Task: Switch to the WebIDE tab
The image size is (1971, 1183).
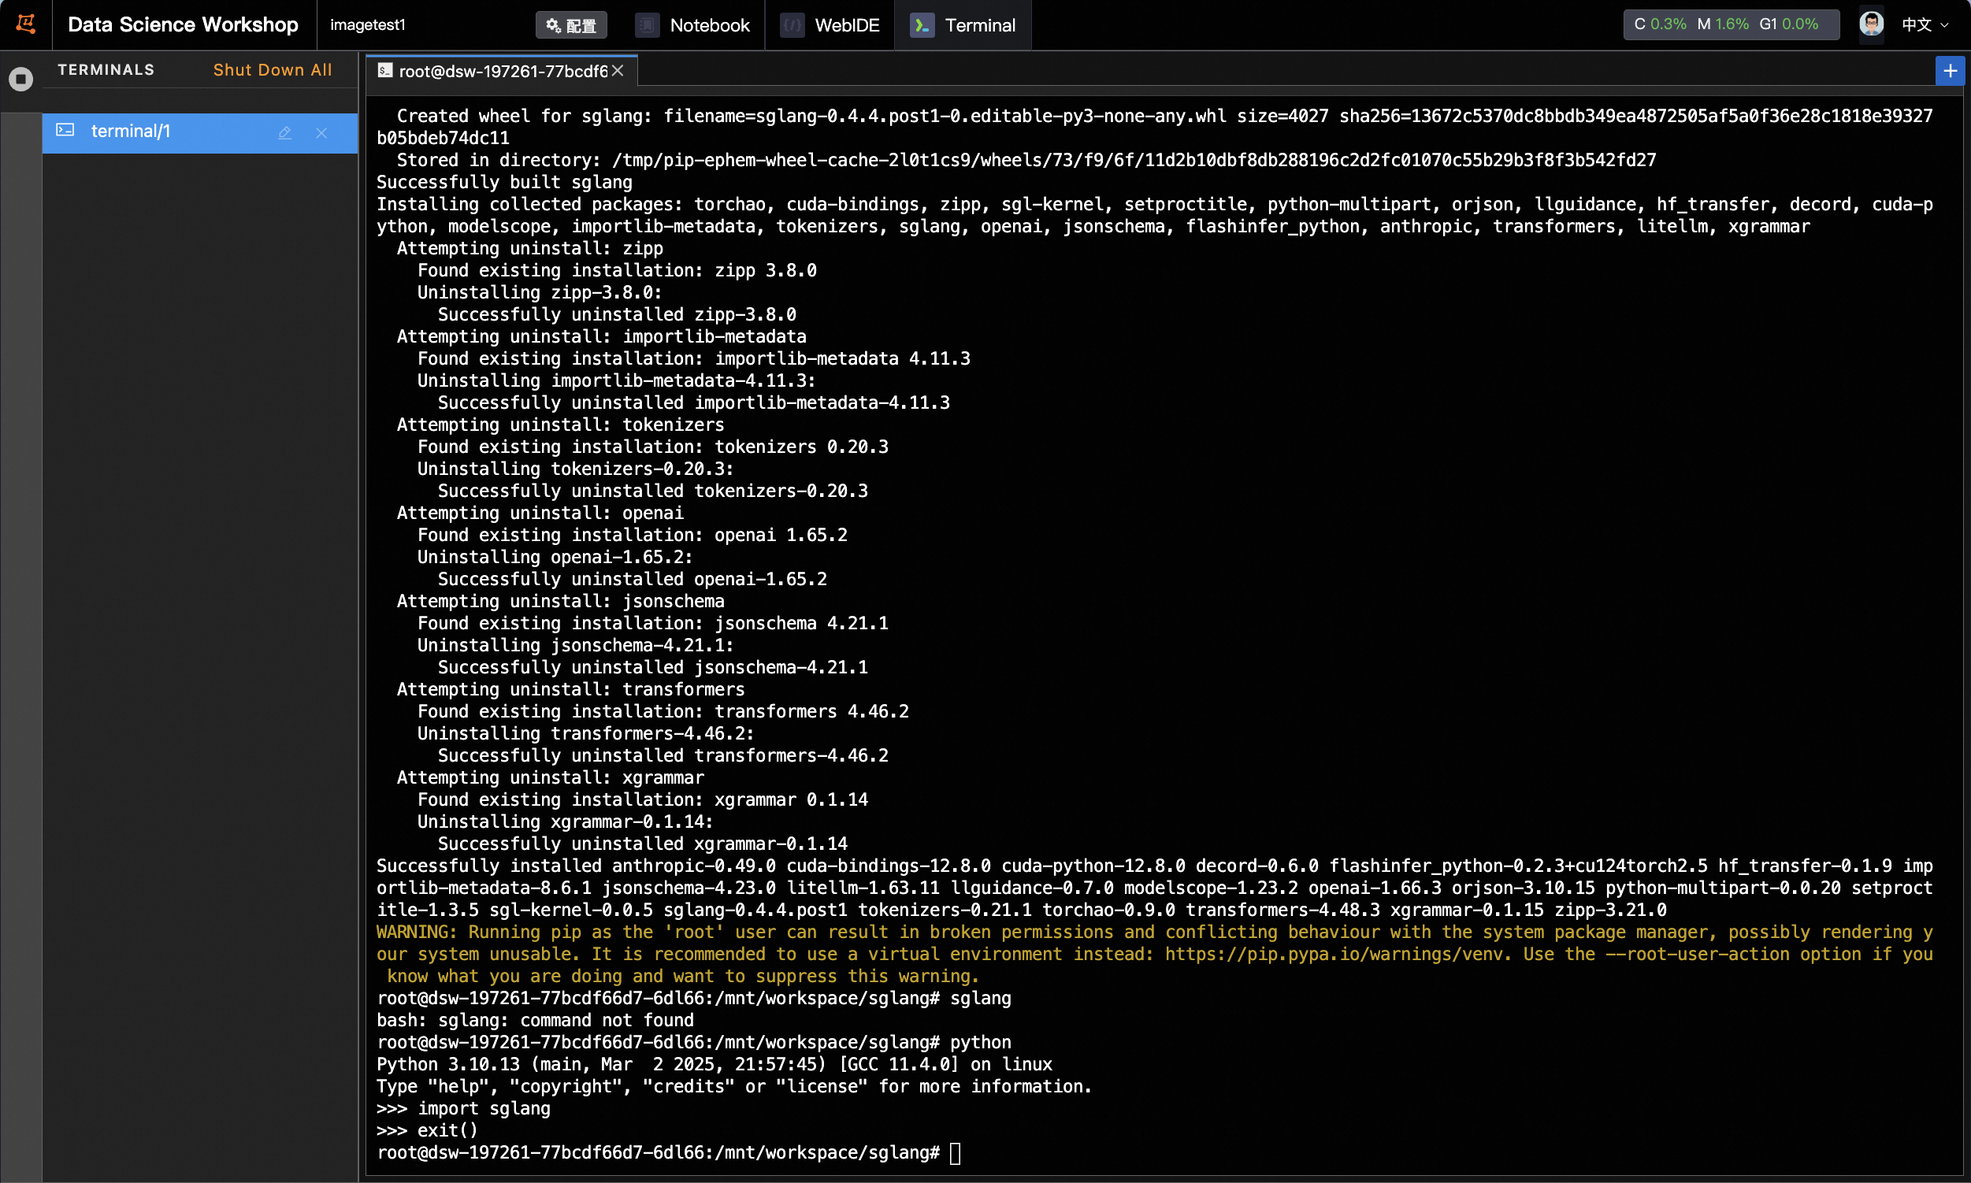Action: (x=846, y=25)
